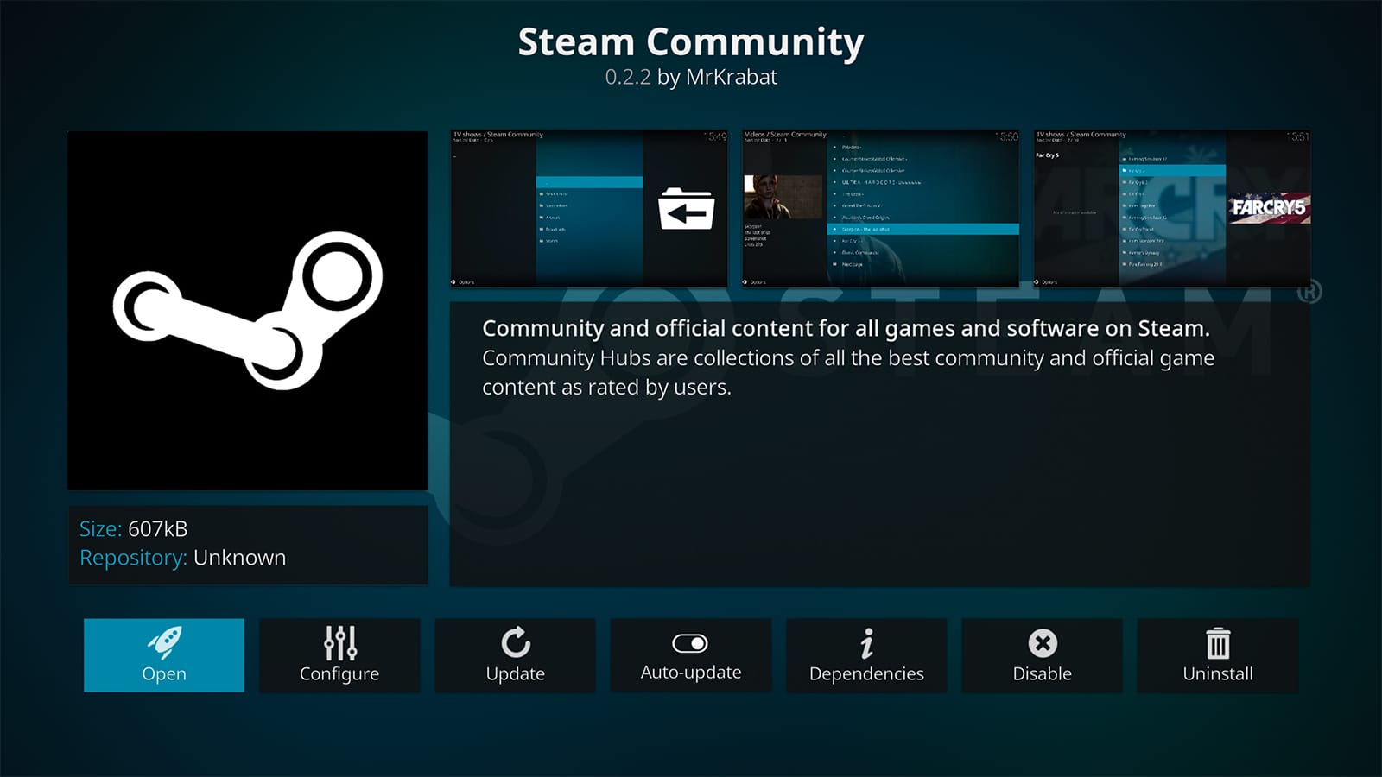The height and width of the screenshot is (777, 1382).
Task: Click the rocket icon to open the add-on
Action: (x=164, y=642)
